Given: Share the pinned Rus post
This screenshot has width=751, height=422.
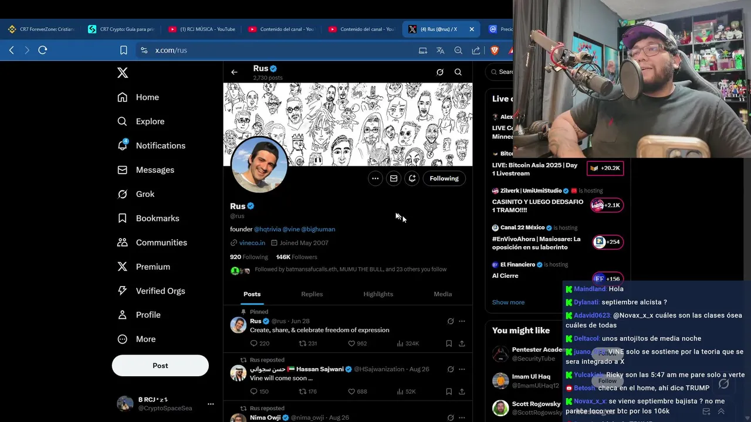Looking at the screenshot, I should pos(462,343).
